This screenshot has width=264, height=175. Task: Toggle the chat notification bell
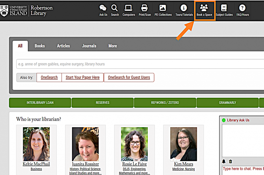(x=224, y=161)
